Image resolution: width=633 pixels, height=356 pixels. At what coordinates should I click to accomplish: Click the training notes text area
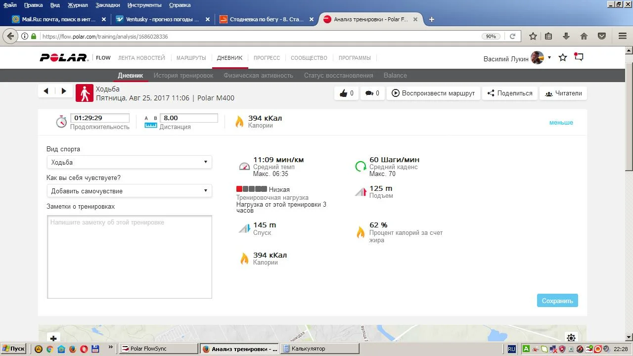click(129, 257)
